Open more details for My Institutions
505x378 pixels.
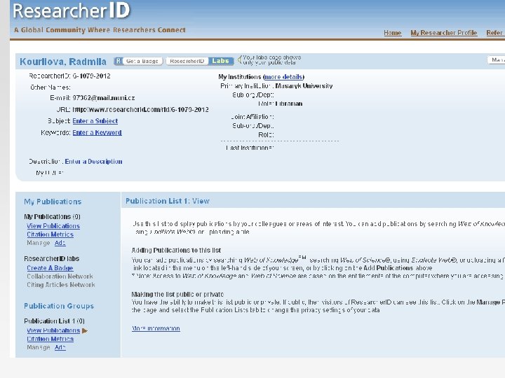(x=283, y=77)
